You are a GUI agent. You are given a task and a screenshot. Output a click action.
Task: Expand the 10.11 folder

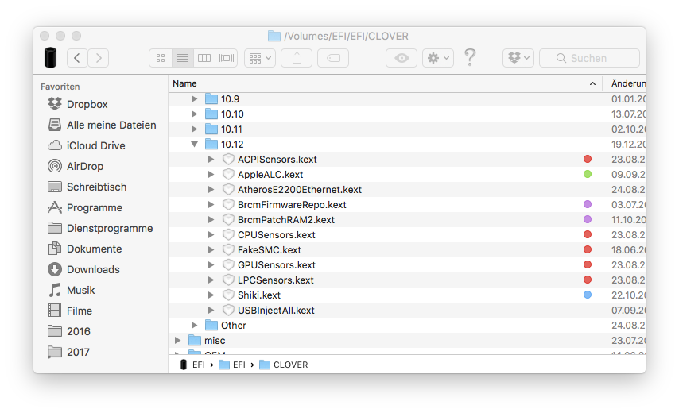[x=195, y=129]
